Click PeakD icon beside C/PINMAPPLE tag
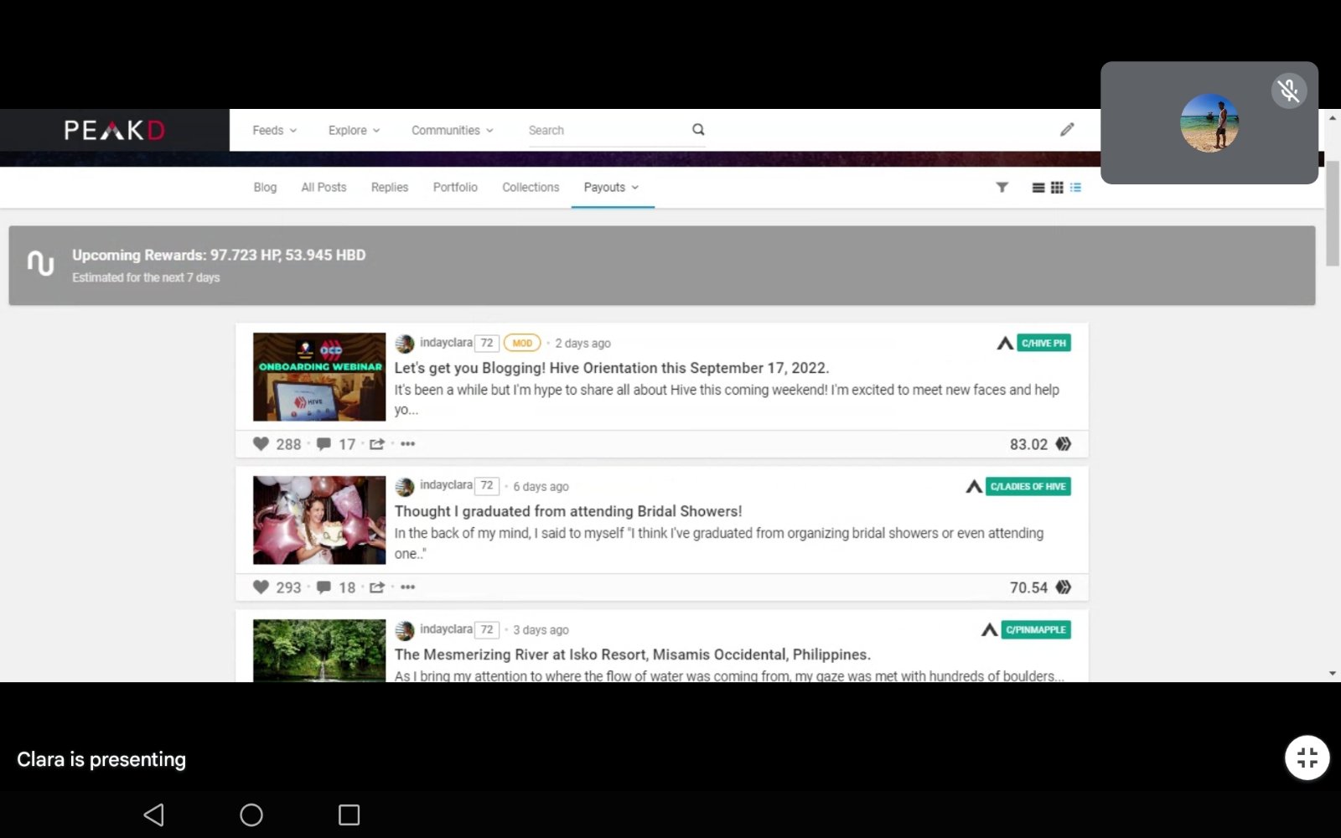The width and height of the screenshot is (1341, 838). click(x=990, y=629)
